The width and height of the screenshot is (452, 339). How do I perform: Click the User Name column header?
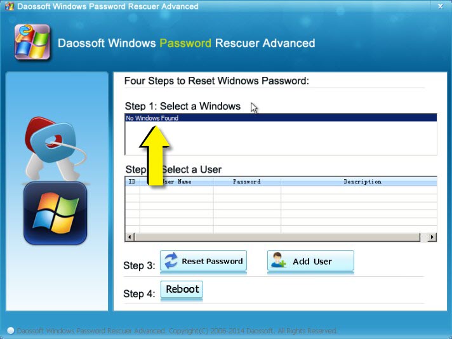pyautogui.click(x=176, y=182)
